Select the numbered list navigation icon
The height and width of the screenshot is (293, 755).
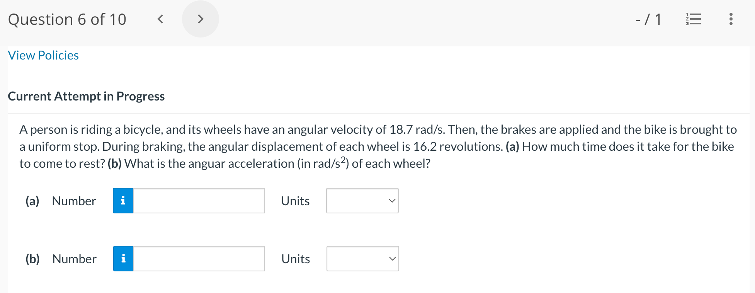coord(693,19)
